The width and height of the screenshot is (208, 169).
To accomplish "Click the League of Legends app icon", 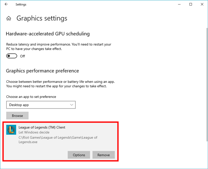I will pyautogui.click(x=11, y=130).
